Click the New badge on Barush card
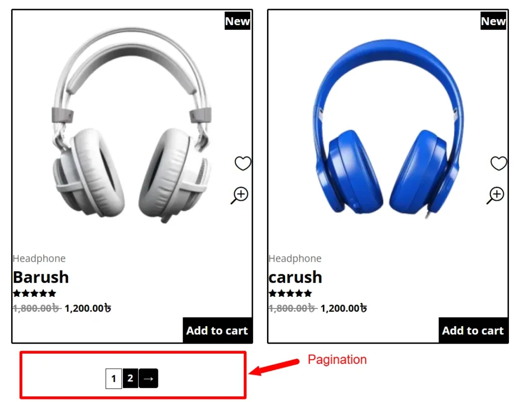 237,21
